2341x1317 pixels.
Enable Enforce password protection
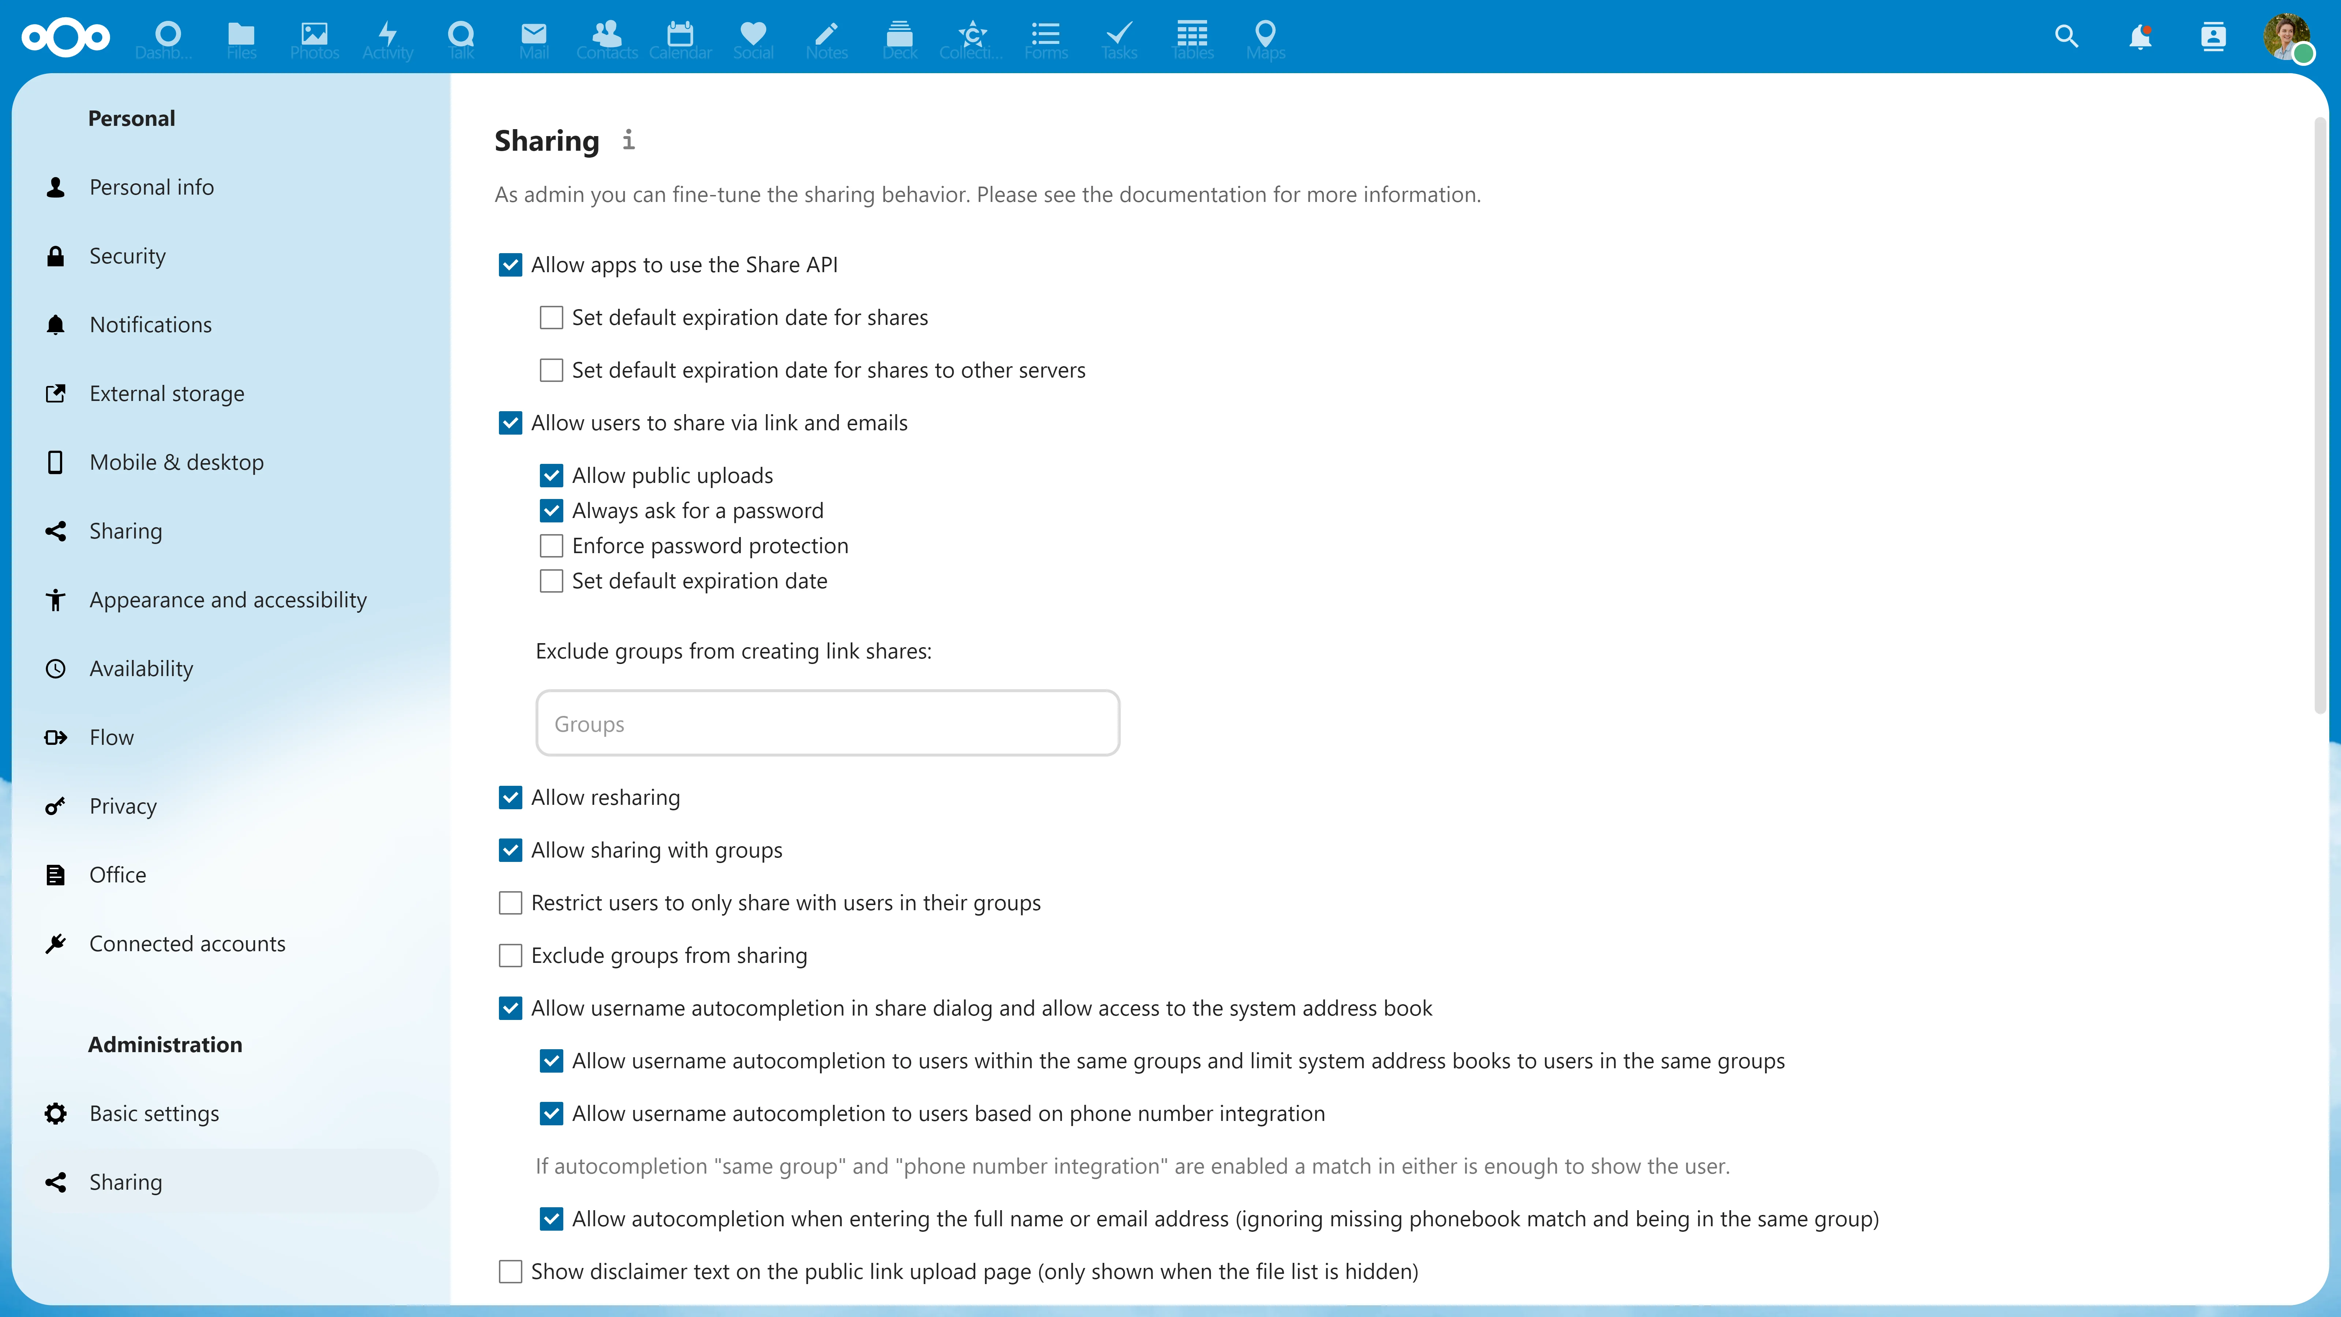coord(551,545)
